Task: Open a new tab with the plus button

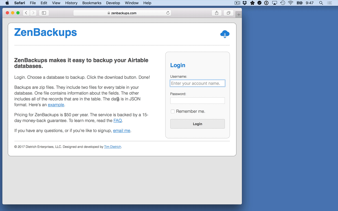Action: (239, 15)
